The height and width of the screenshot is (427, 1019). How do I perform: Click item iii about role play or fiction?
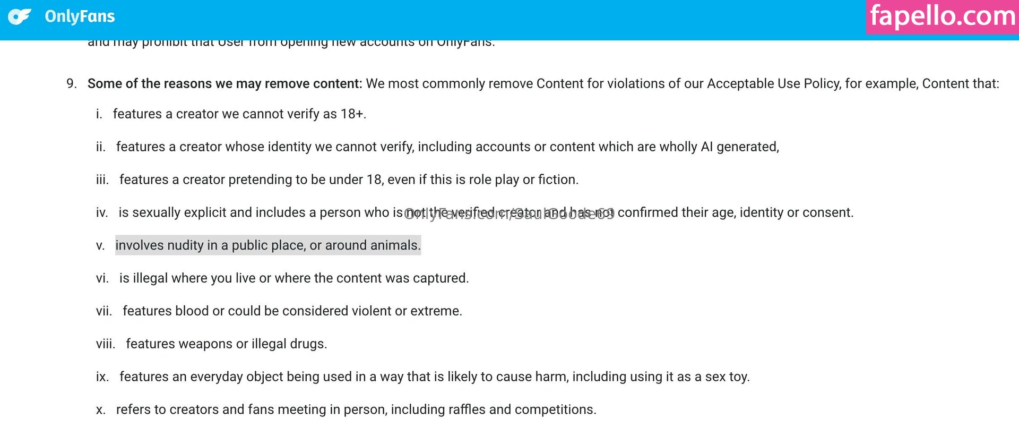pos(349,180)
